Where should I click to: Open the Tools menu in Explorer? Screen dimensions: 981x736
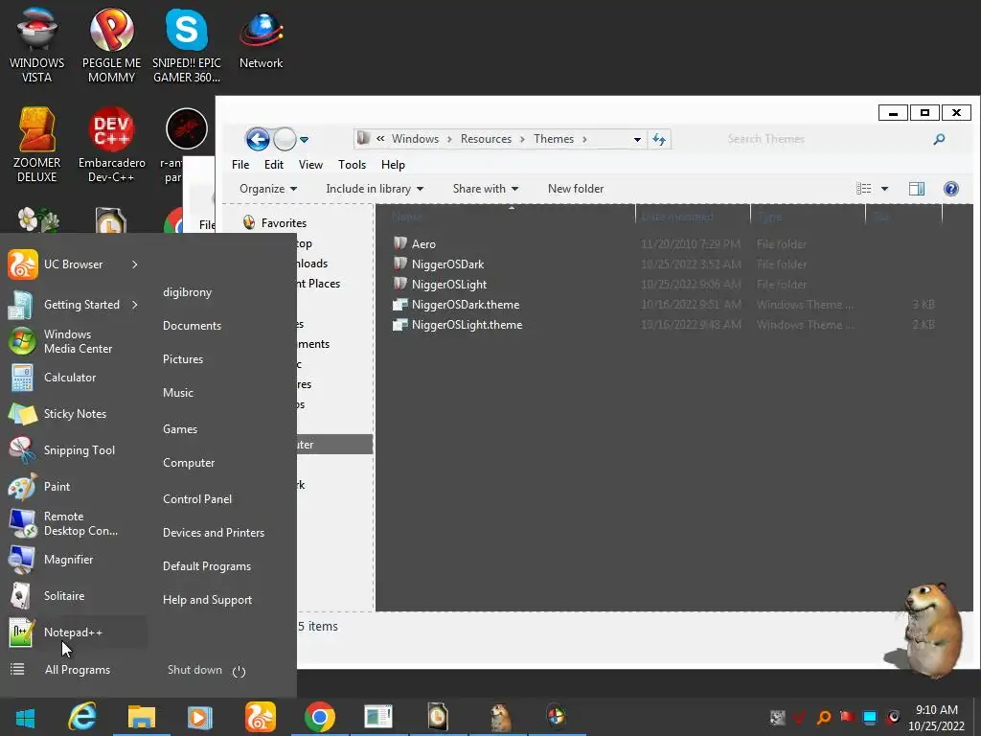352,165
